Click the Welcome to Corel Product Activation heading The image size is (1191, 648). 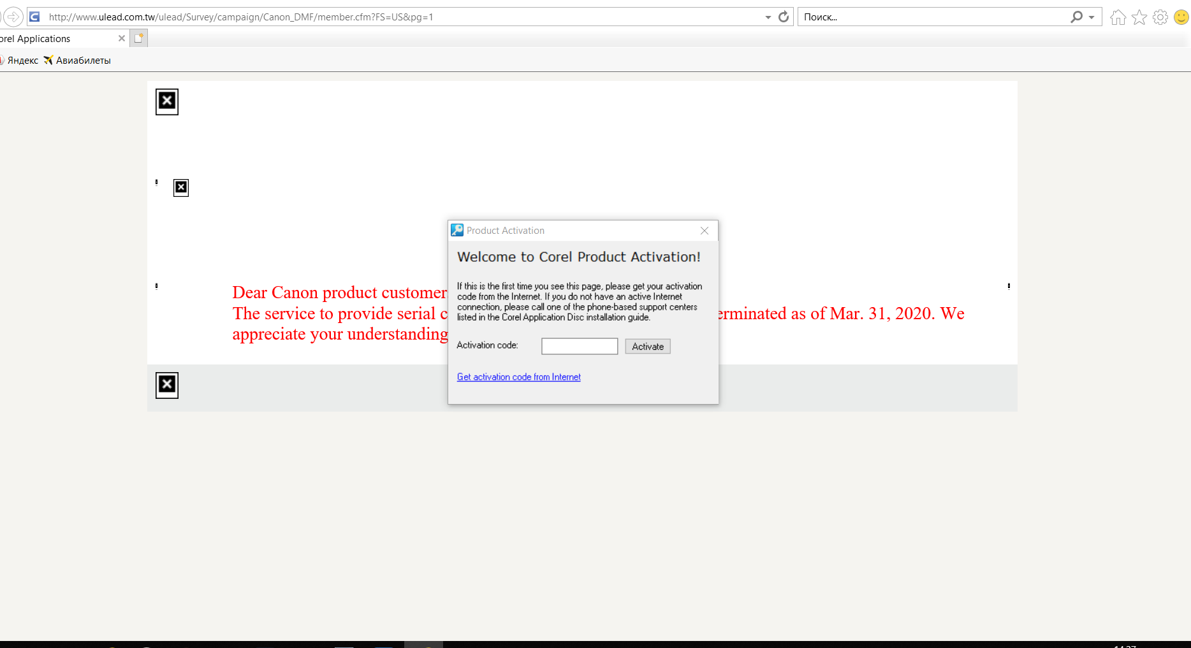click(579, 257)
